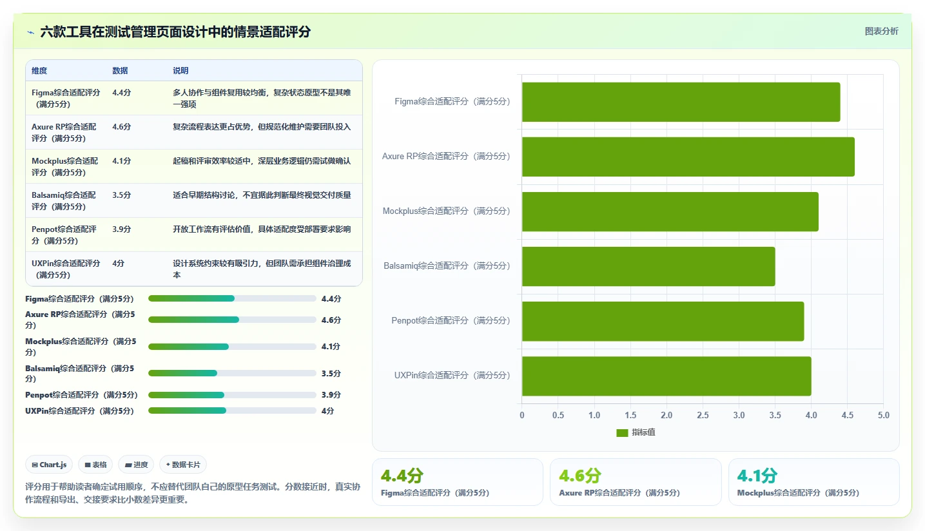Toggle the 指标值 legend swatch
The image size is (925, 531).
click(622, 432)
